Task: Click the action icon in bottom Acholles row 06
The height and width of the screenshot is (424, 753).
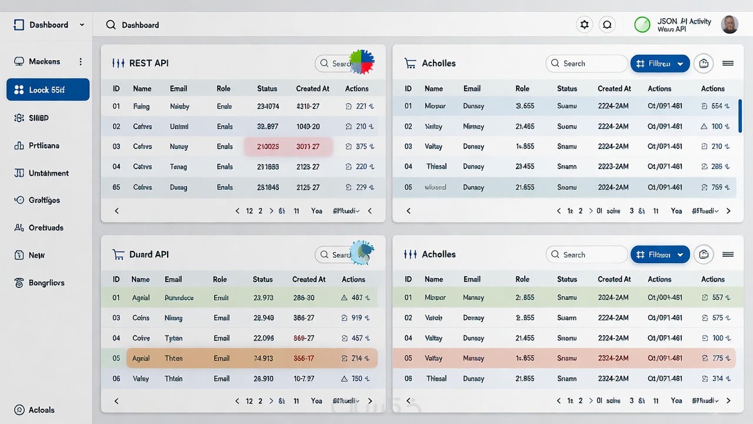Action: pos(704,379)
